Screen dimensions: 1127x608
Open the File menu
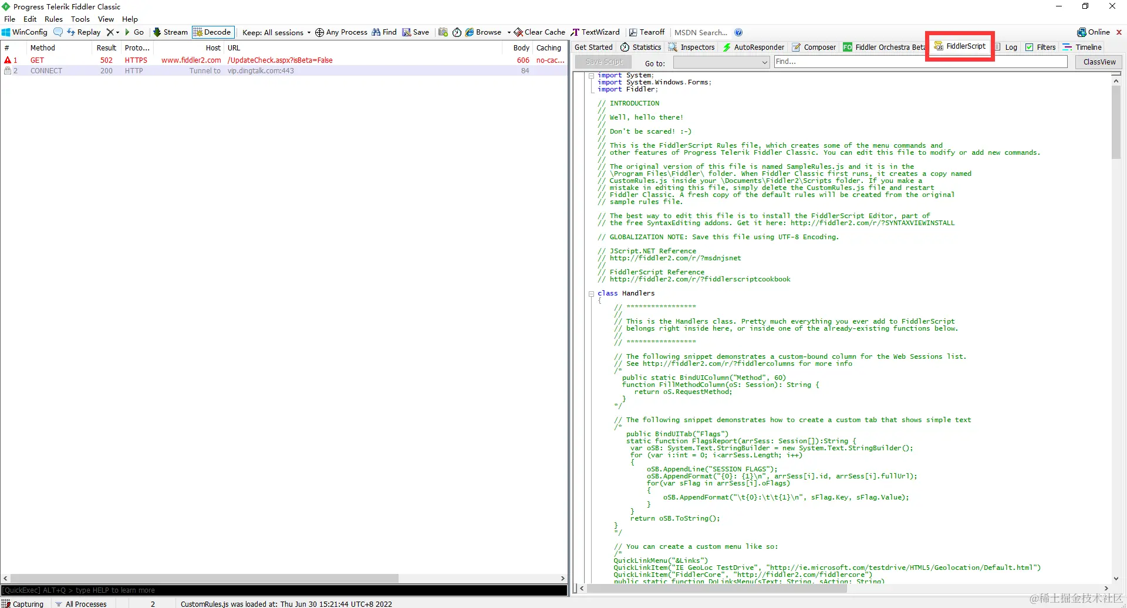[10, 19]
